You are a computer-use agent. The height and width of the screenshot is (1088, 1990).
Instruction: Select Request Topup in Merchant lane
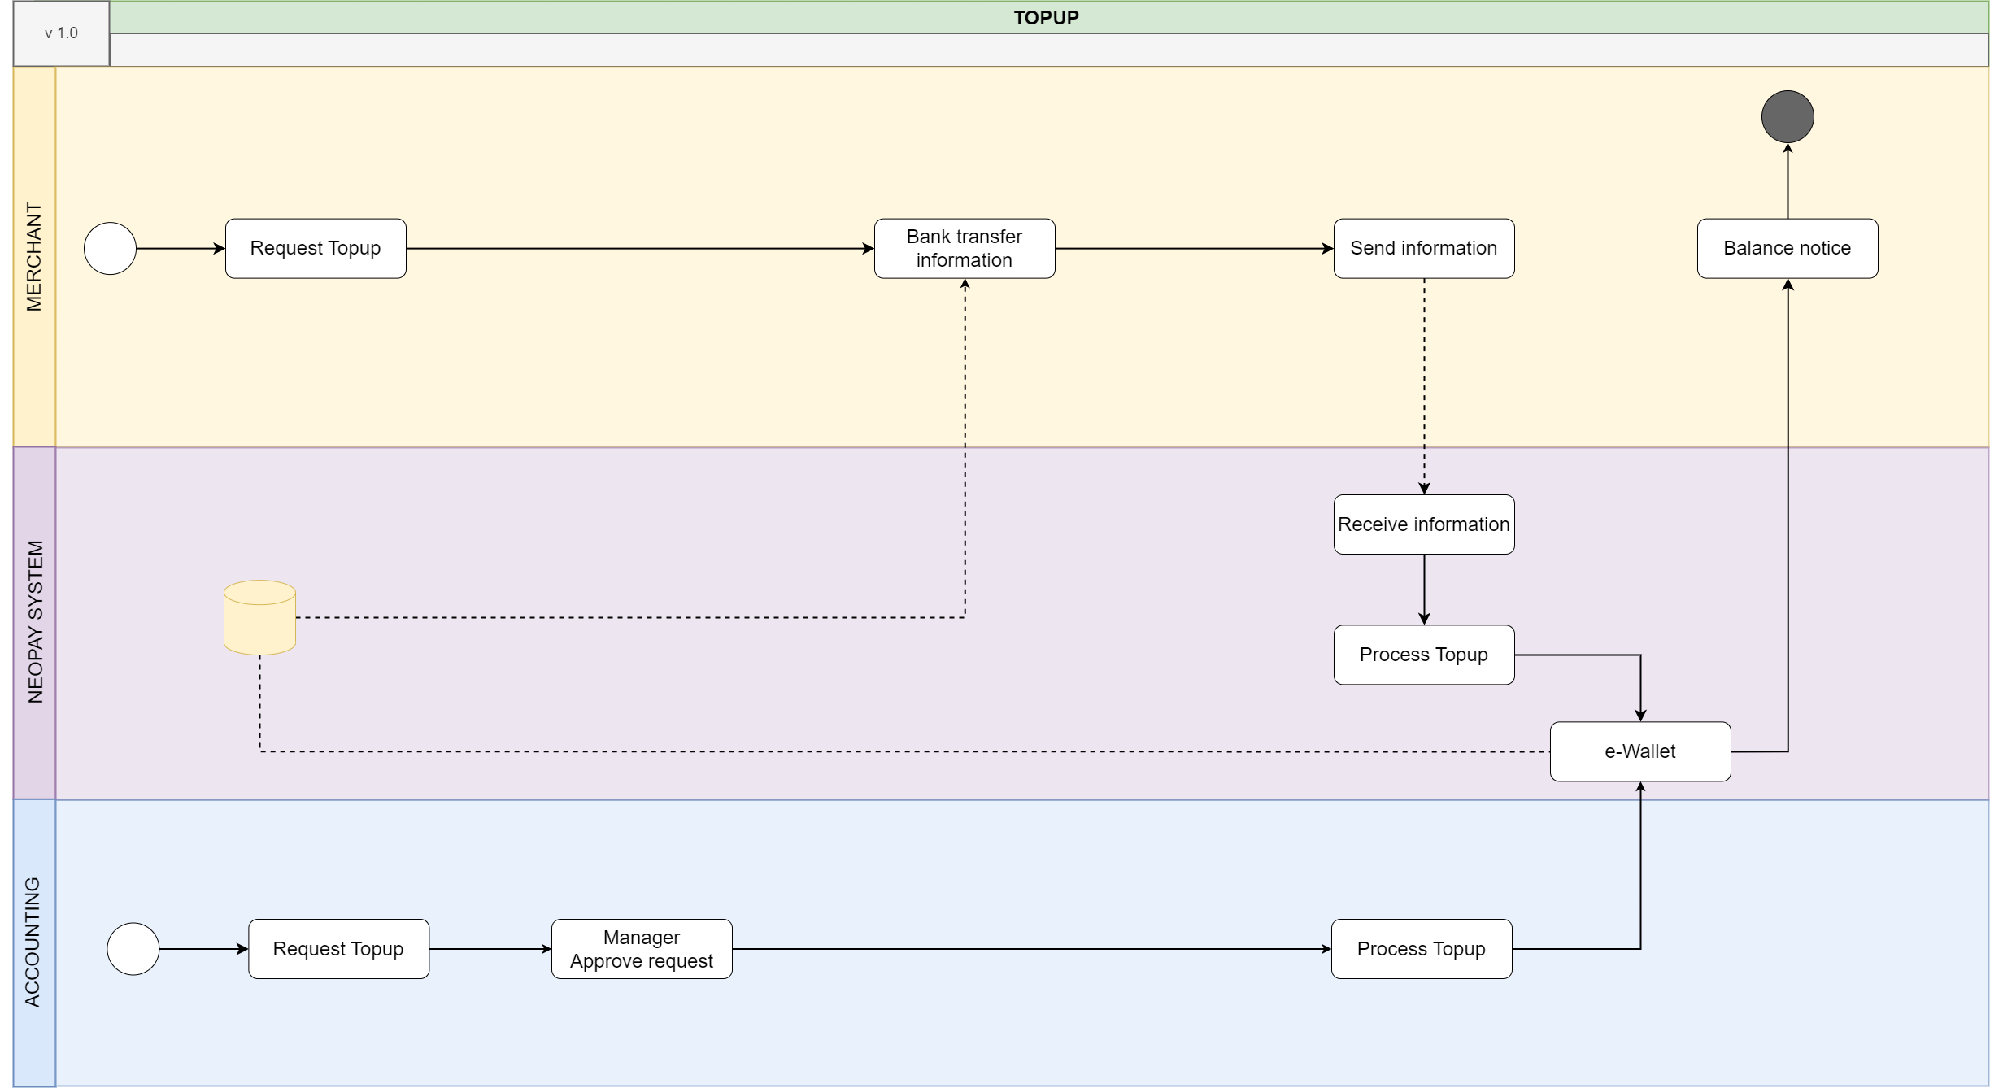pos(316,248)
